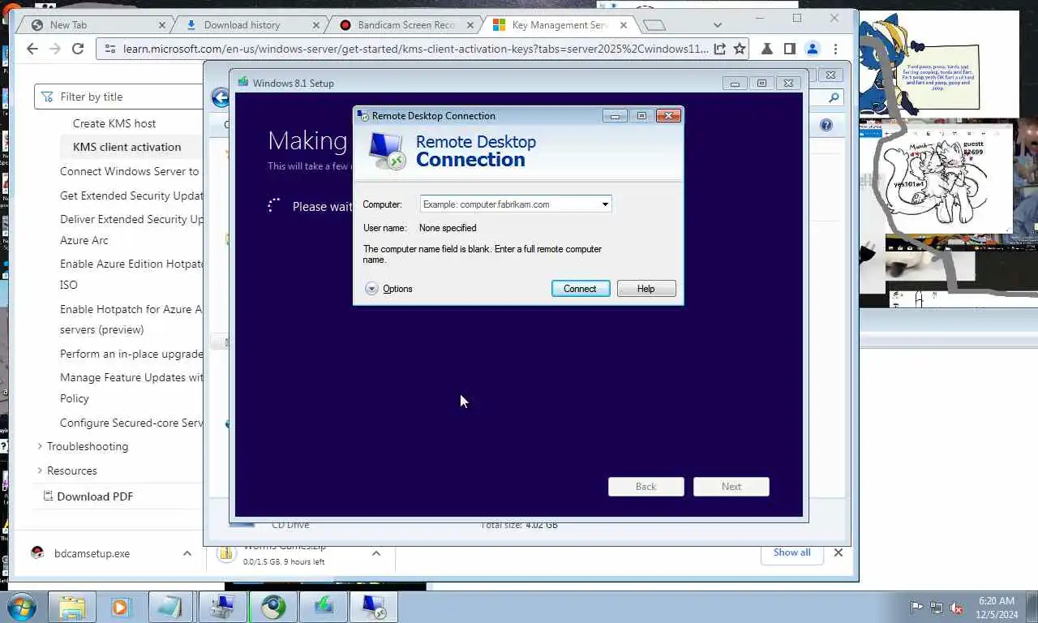Open the Download PDF link
This screenshot has height=623, width=1038.
(88, 496)
